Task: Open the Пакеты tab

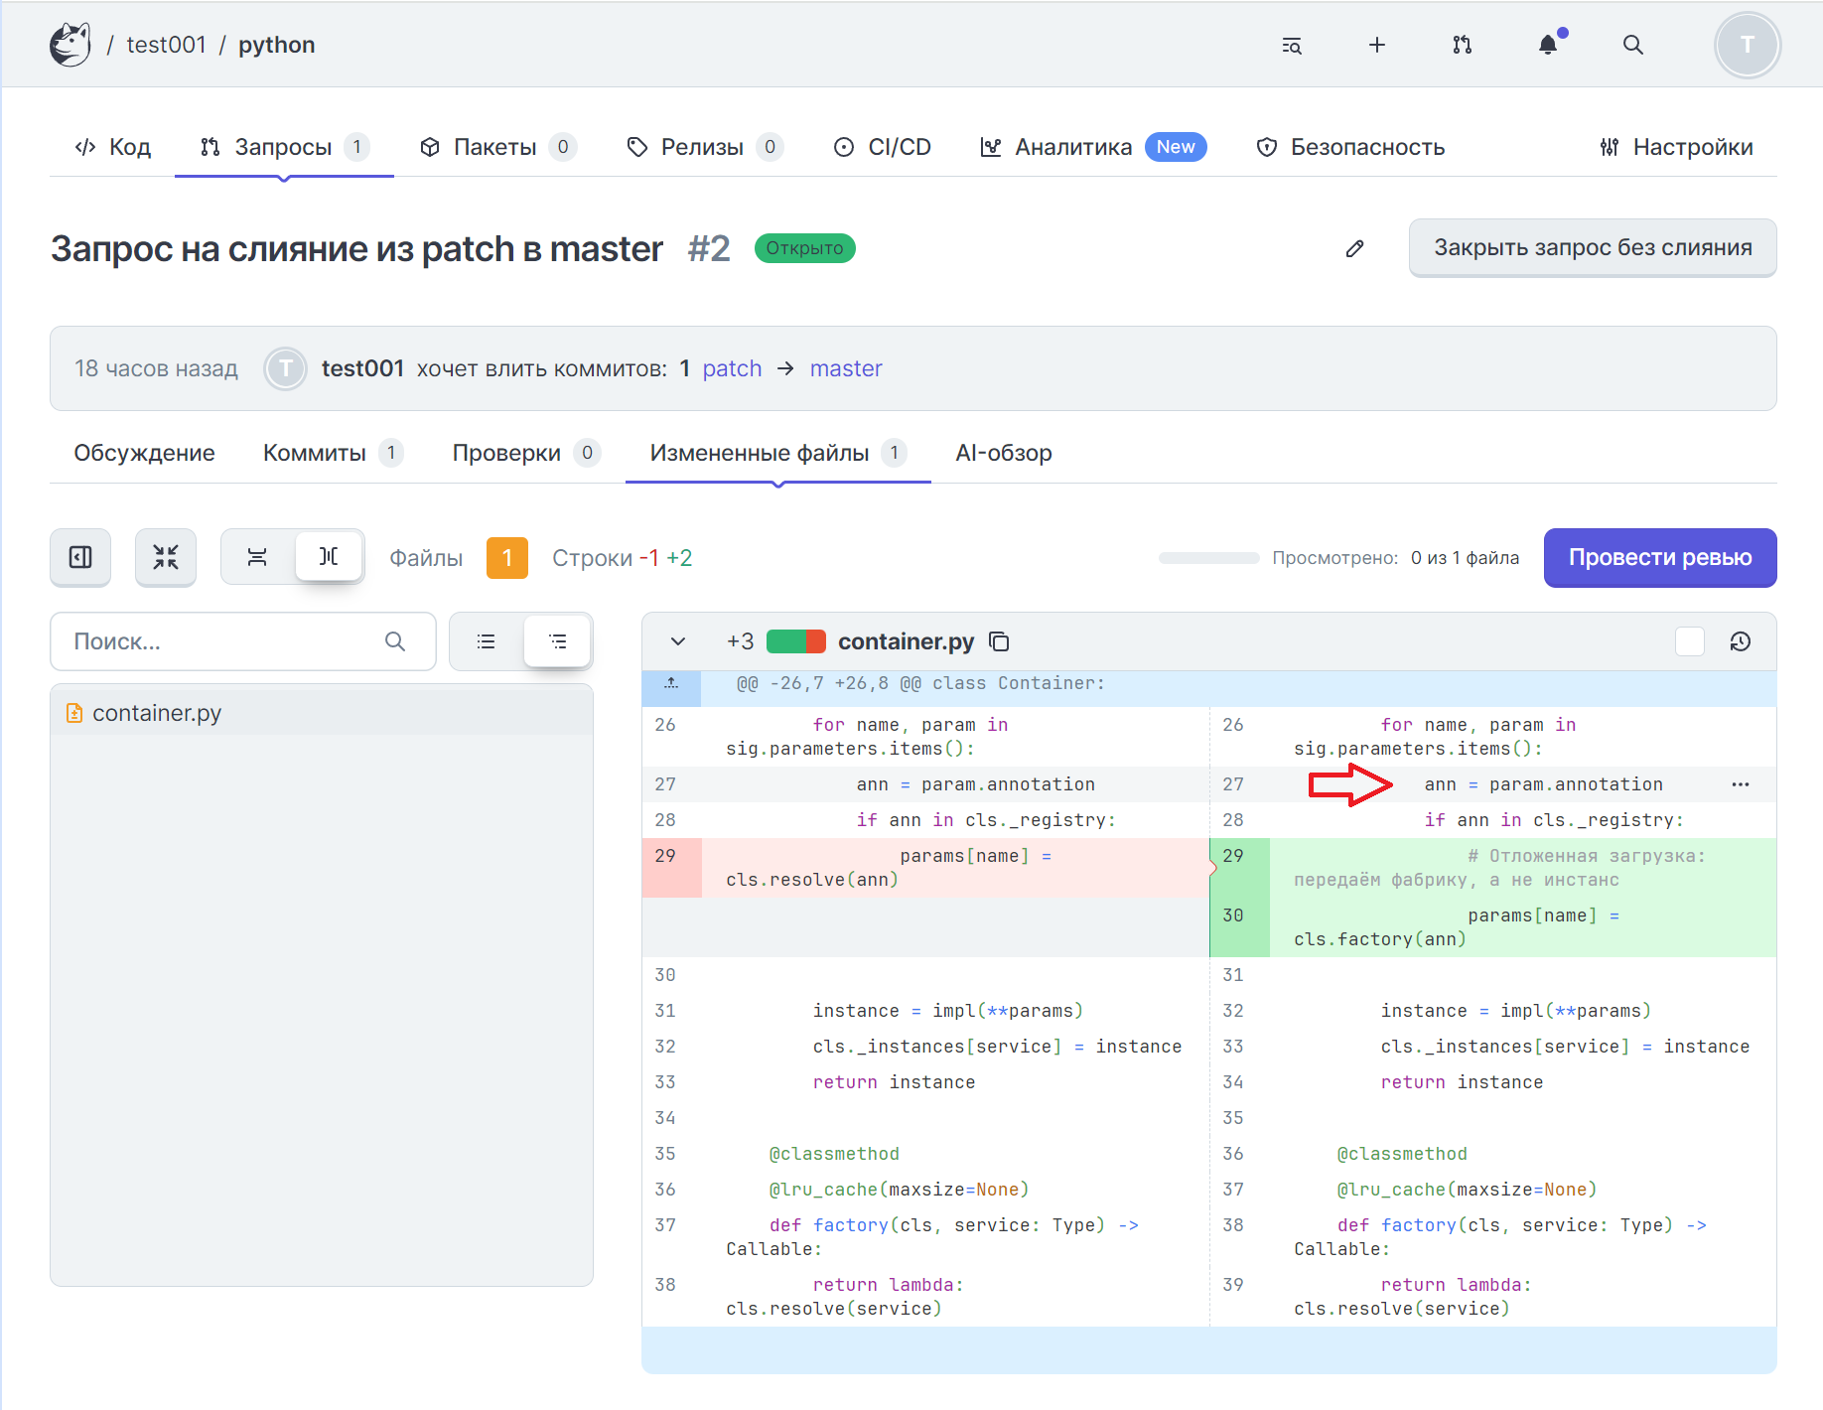Action: coord(498,147)
